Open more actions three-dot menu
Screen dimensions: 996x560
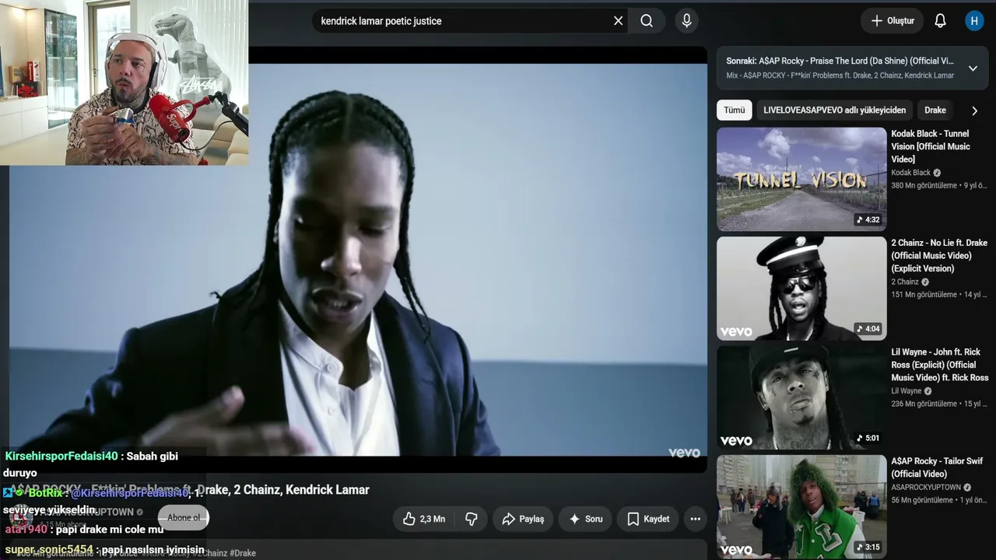(x=696, y=519)
